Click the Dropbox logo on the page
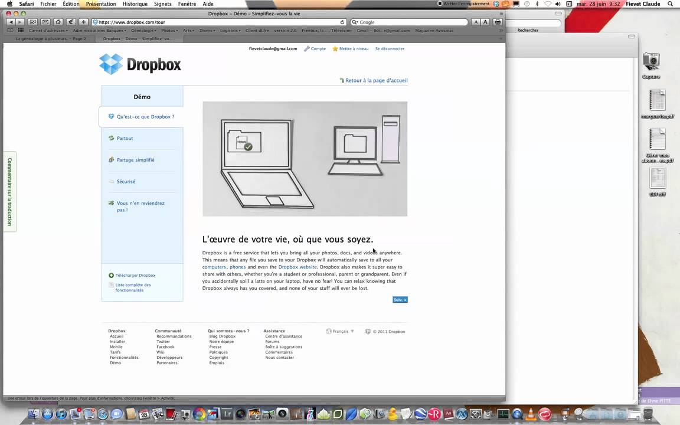The image size is (680, 425). pyautogui.click(x=140, y=64)
